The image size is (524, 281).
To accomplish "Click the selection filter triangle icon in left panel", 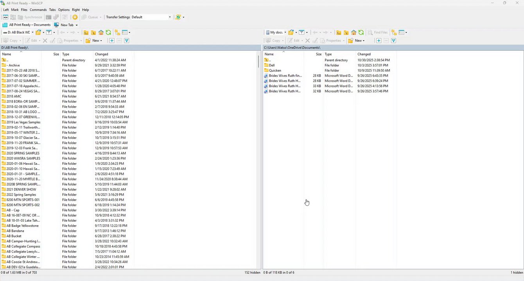I will pos(127,41).
